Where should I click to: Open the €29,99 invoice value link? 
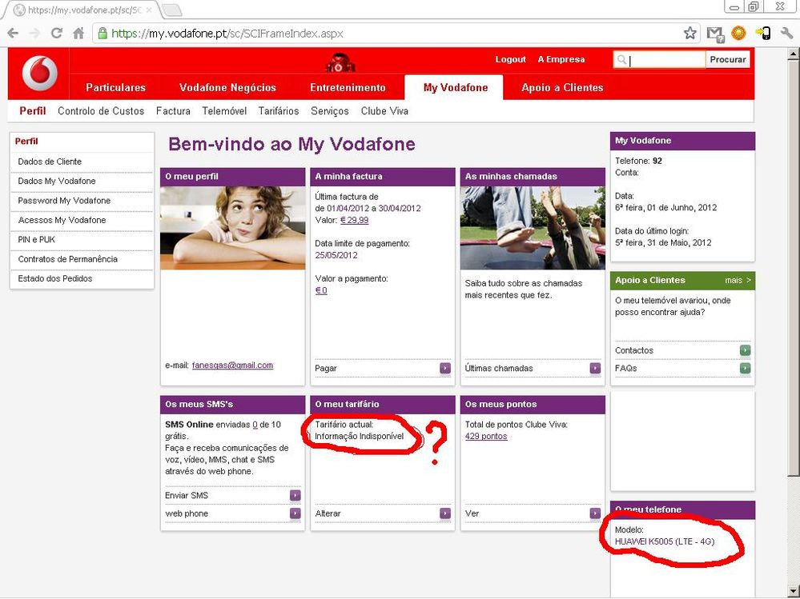pos(354,220)
